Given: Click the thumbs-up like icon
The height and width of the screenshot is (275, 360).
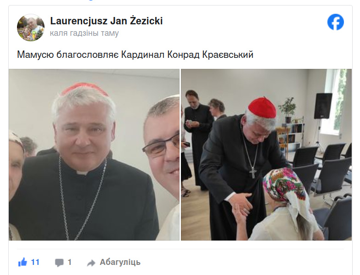Looking at the screenshot, I should 22,262.
